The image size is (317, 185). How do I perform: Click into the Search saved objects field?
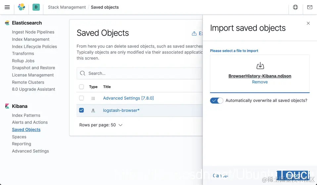coord(139,73)
